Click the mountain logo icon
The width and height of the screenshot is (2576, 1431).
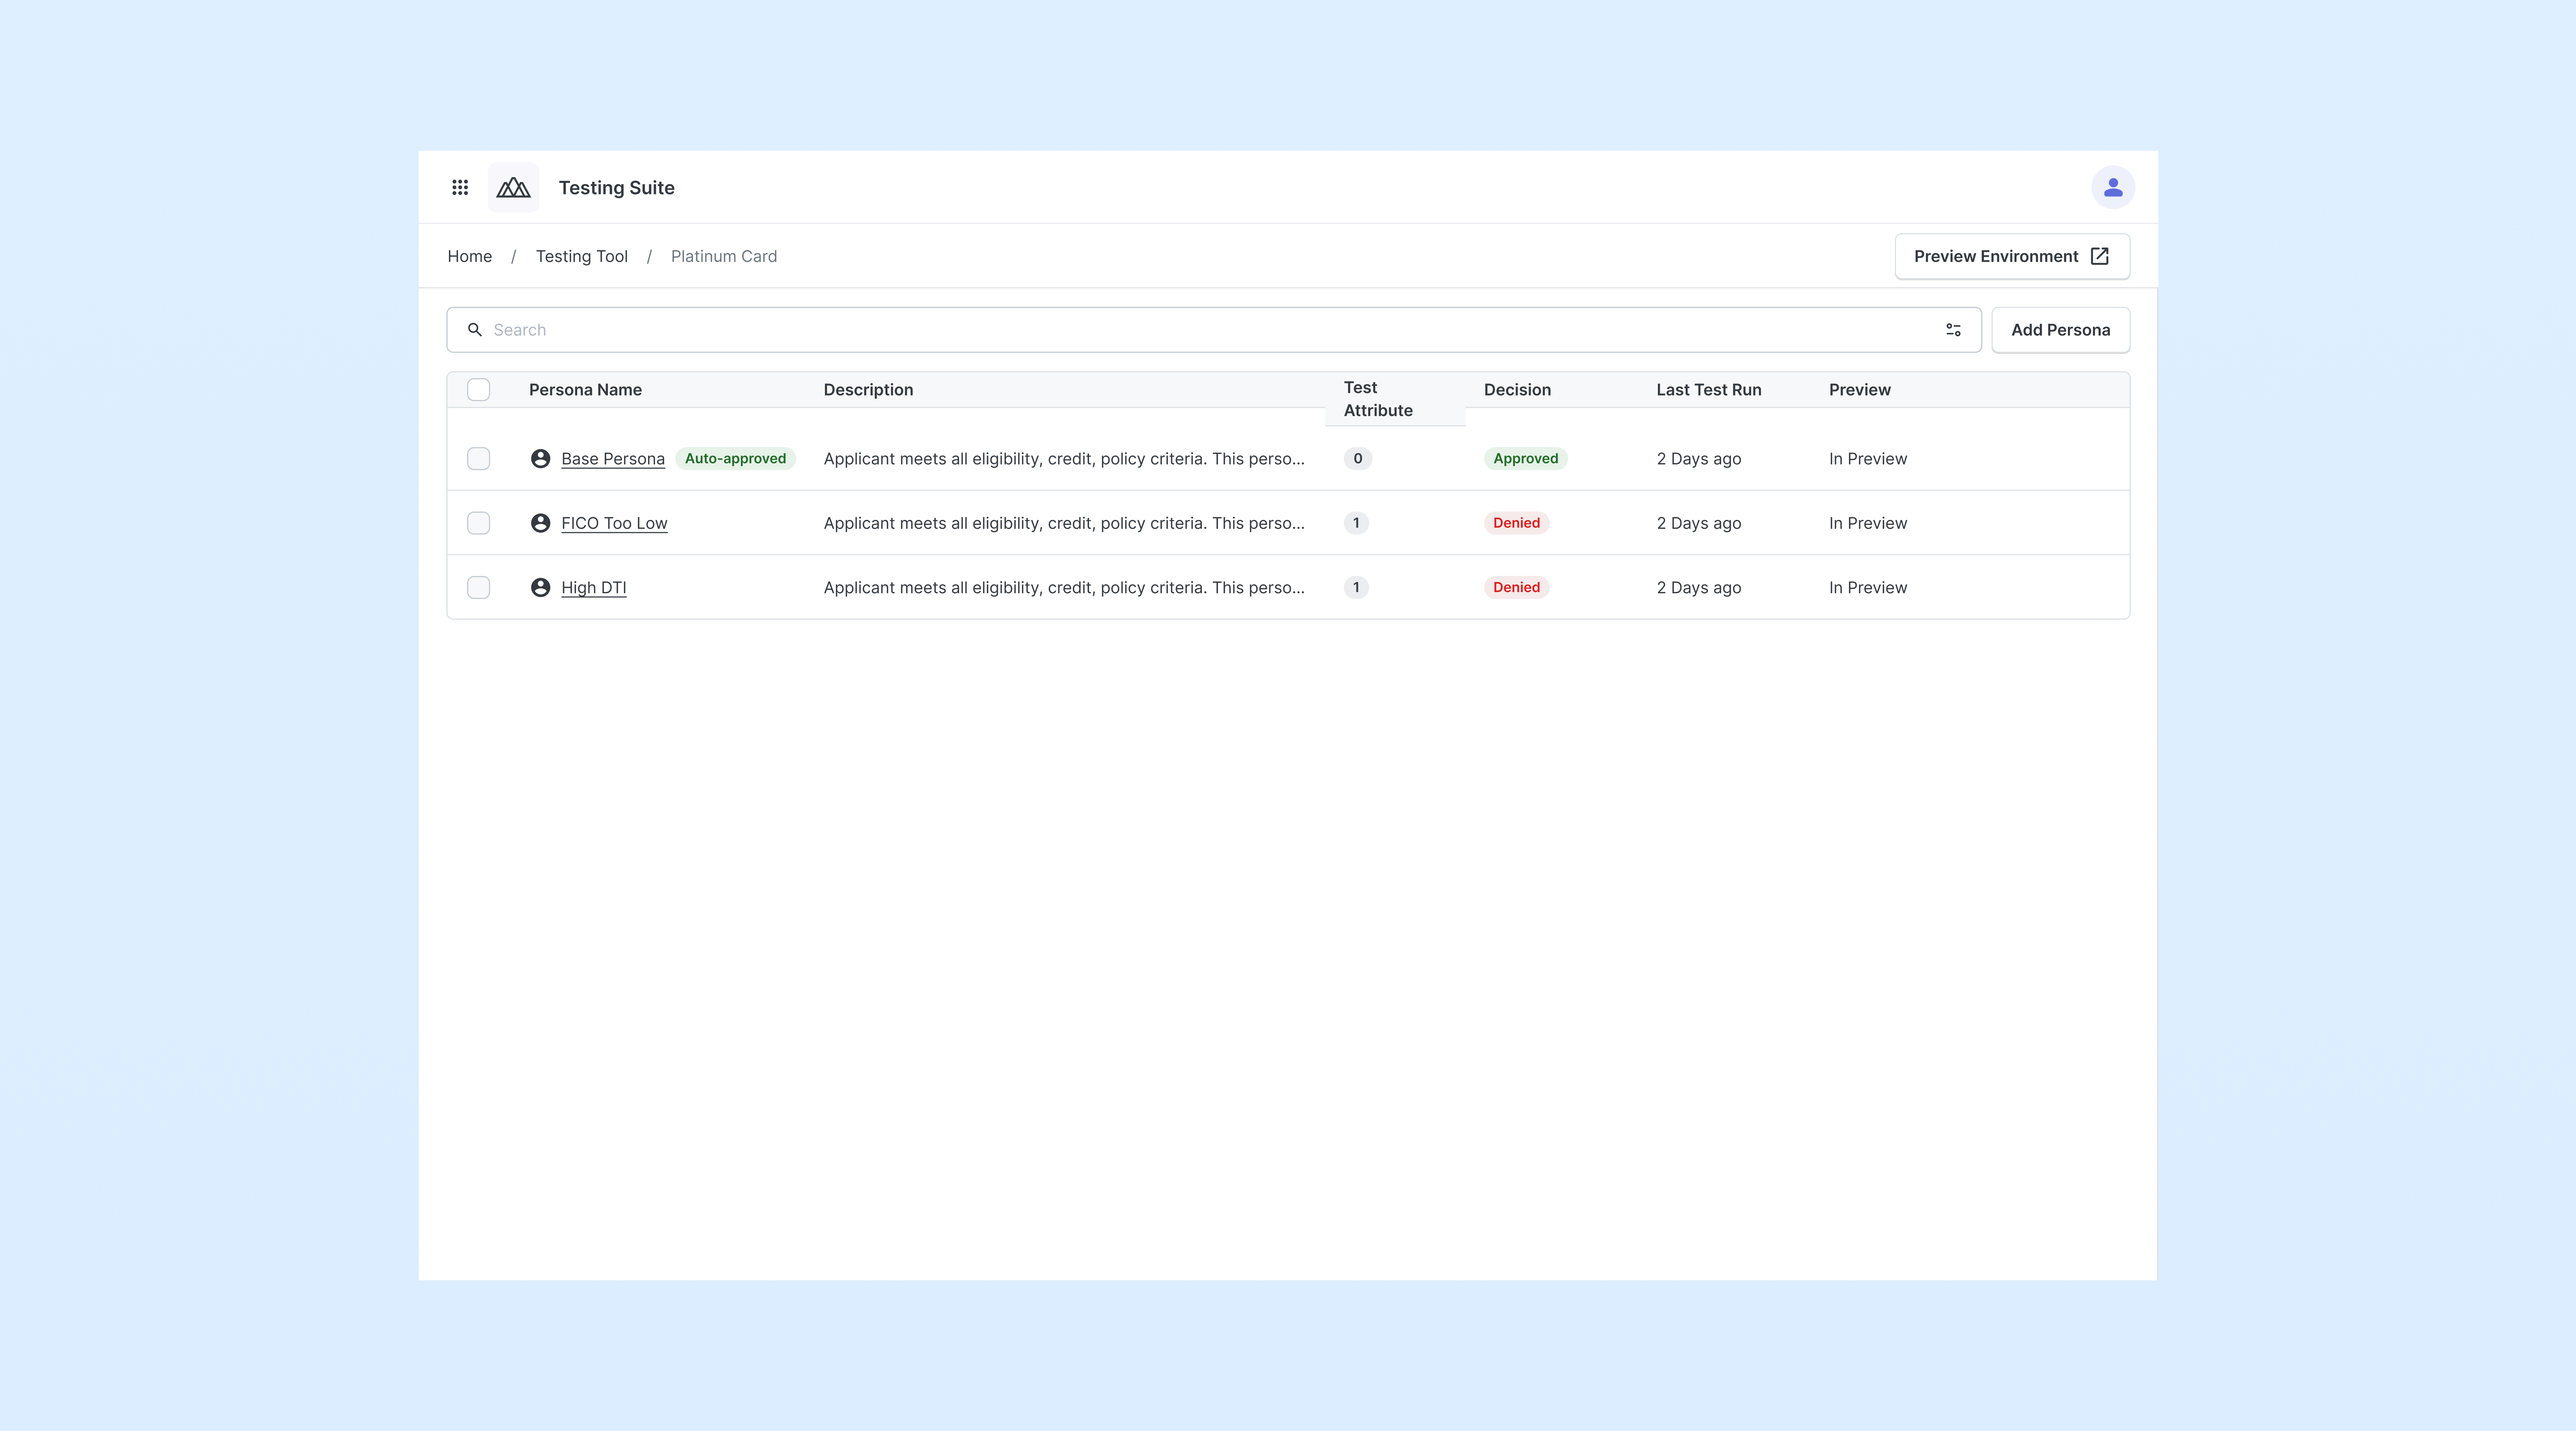pos(514,188)
